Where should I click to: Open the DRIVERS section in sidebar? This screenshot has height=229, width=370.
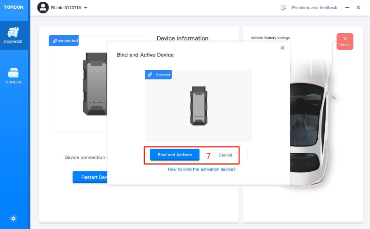click(x=13, y=76)
